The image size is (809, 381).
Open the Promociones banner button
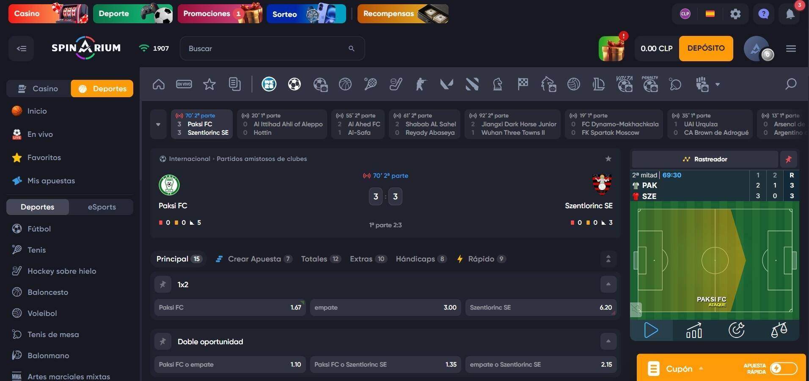click(x=220, y=14)
